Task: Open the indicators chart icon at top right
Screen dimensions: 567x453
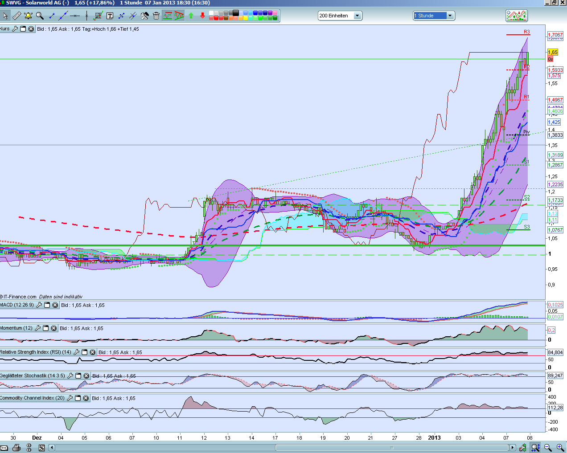Action: click(x=517, y=16)
